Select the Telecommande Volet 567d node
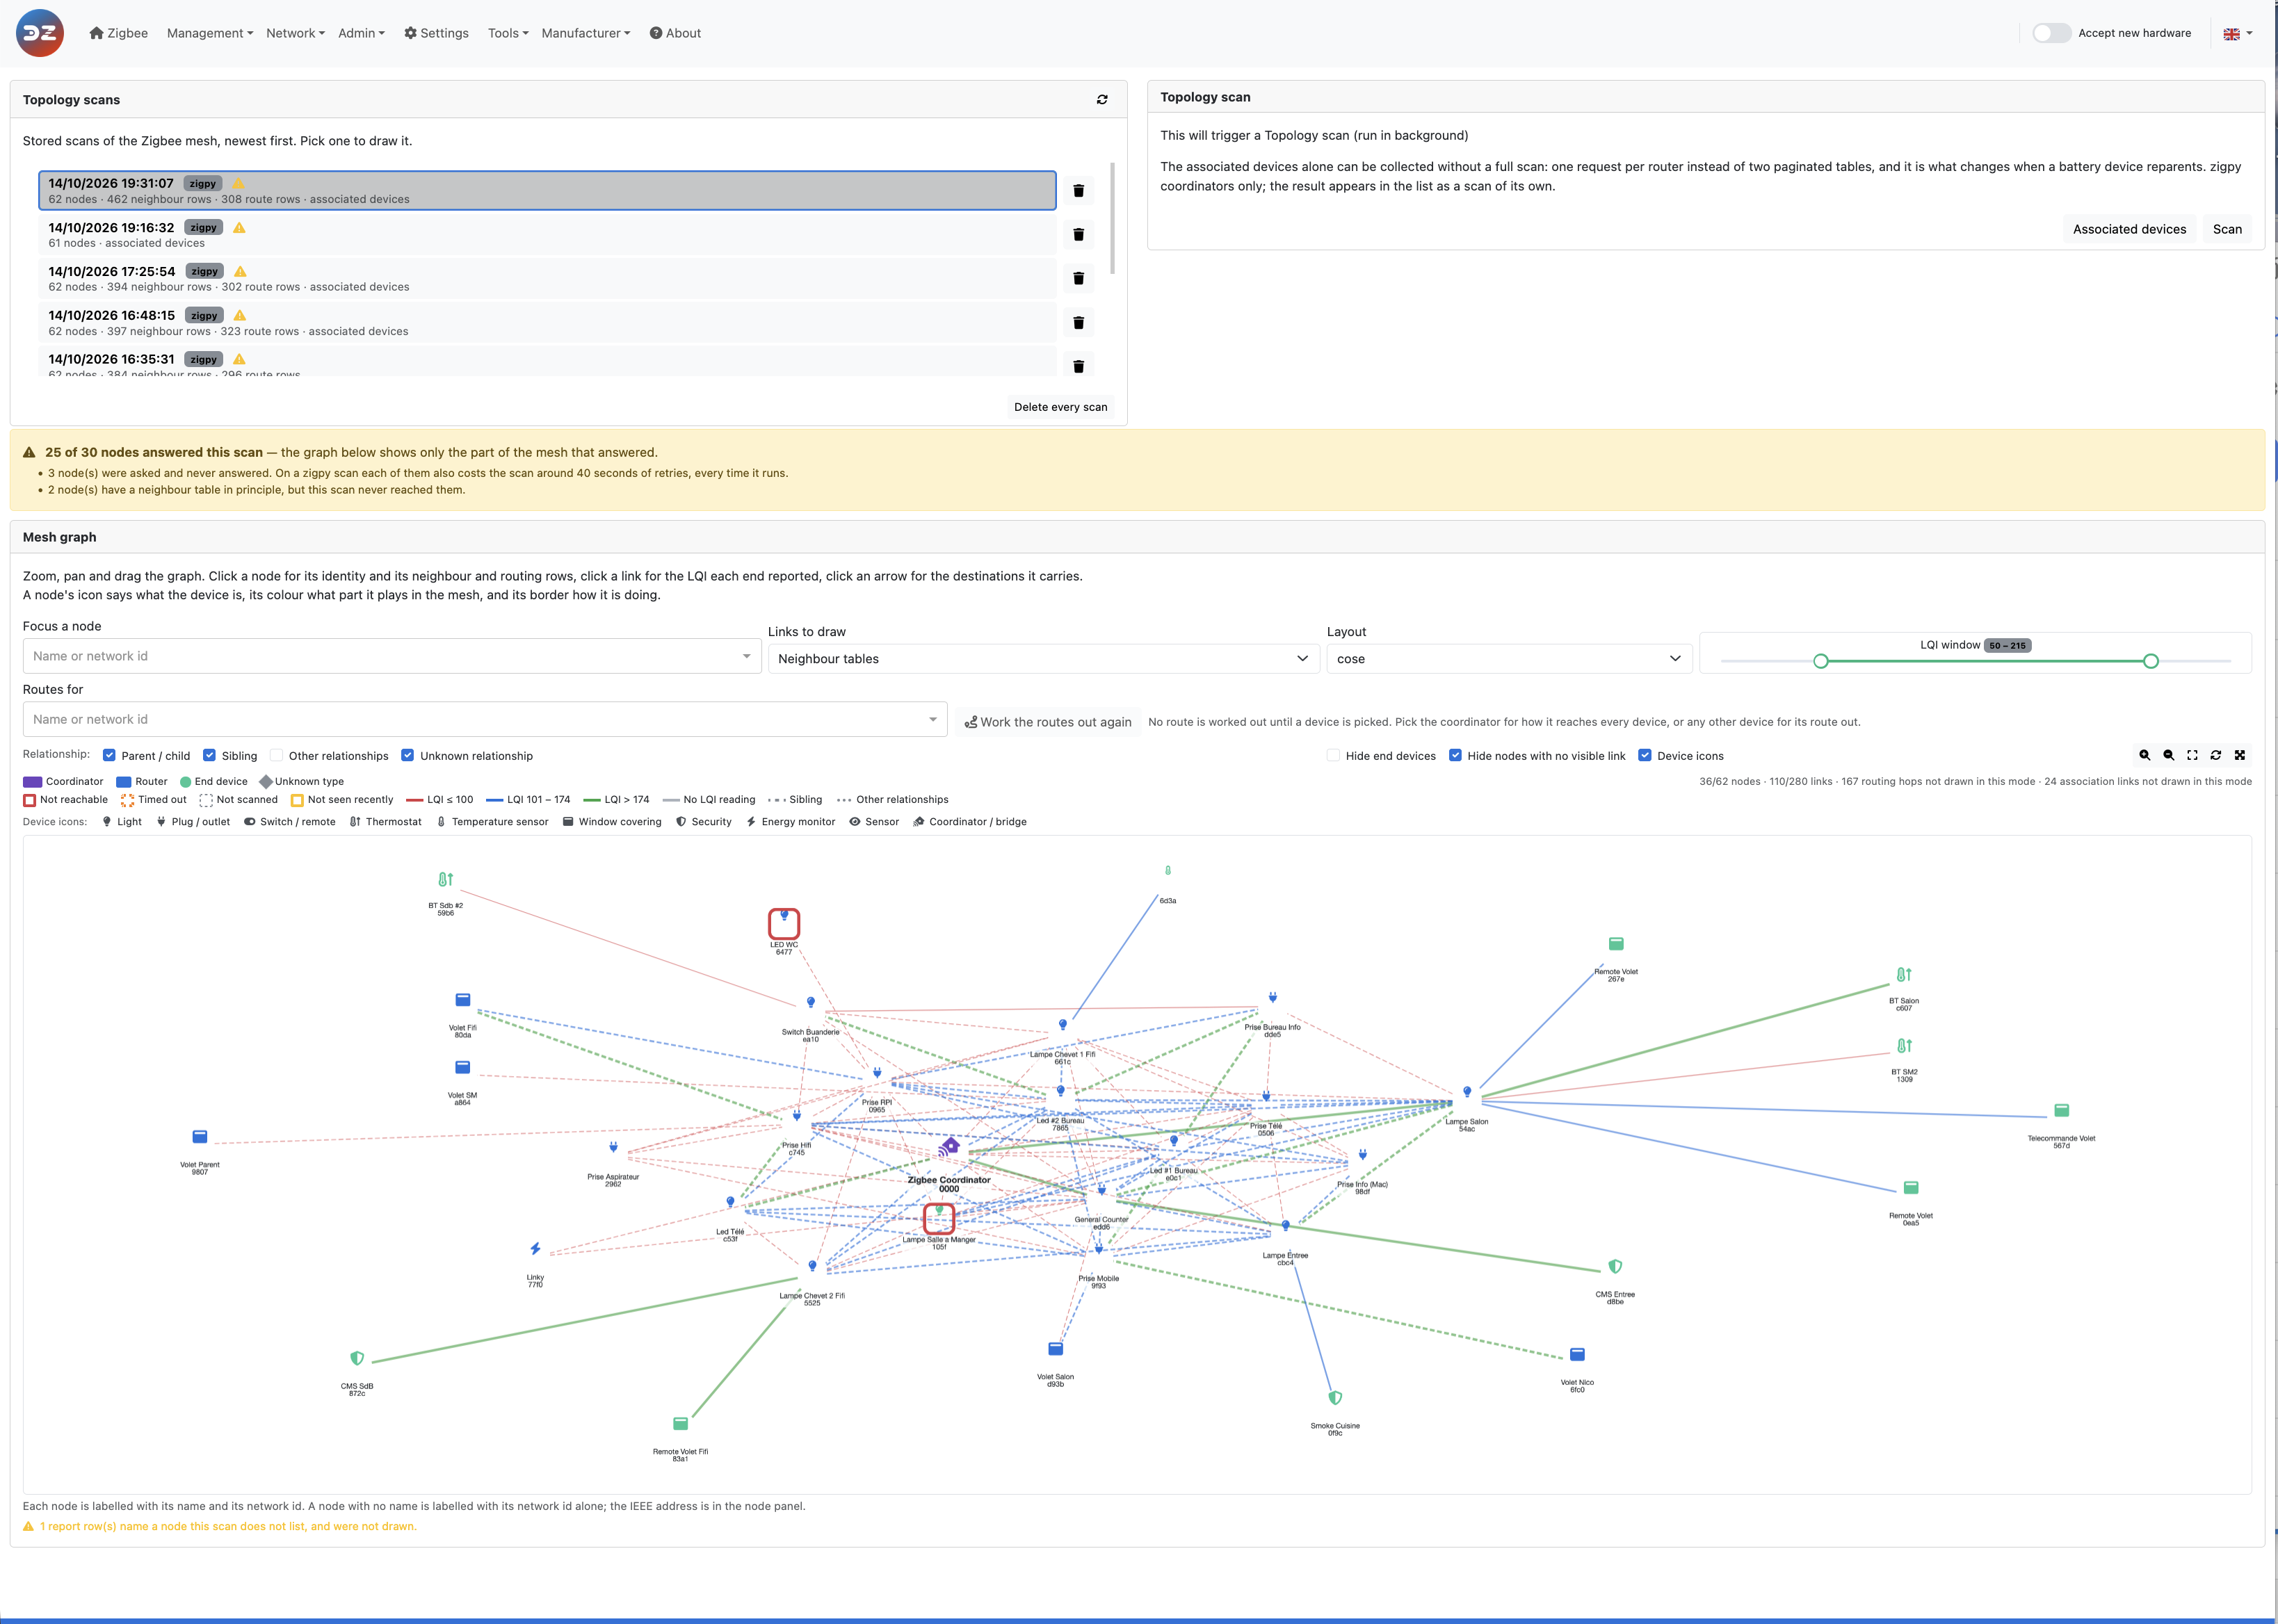The image size is (2278, 1624). (2061, 1110)
